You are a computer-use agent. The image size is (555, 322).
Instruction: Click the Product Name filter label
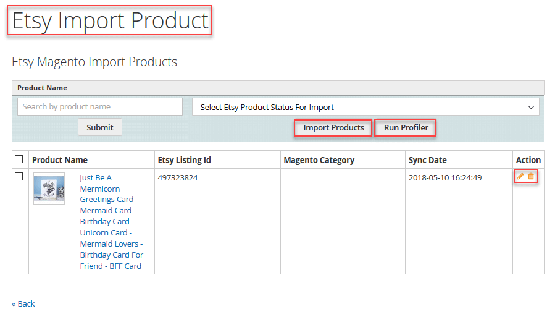[42, 88]
